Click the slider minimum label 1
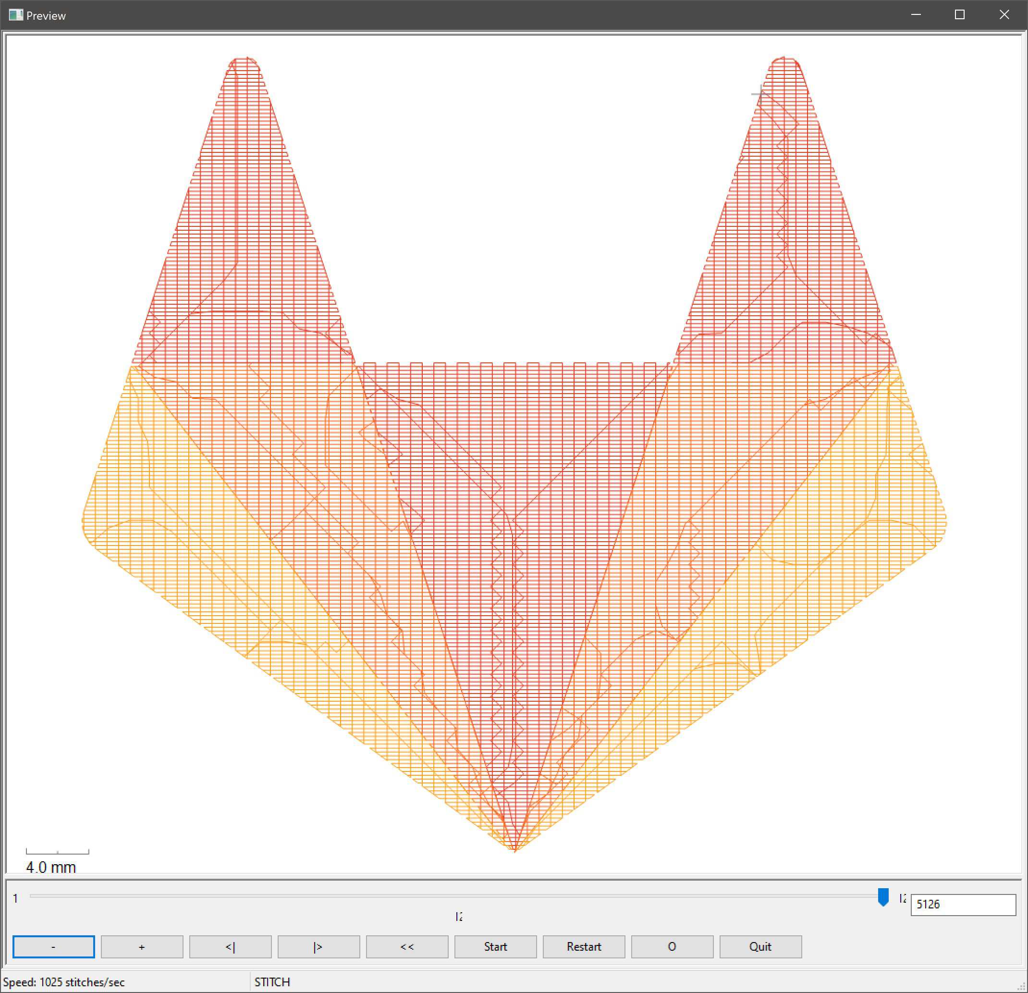The height and width of the screenshot is (993, 1028). (x=16, y=898)
